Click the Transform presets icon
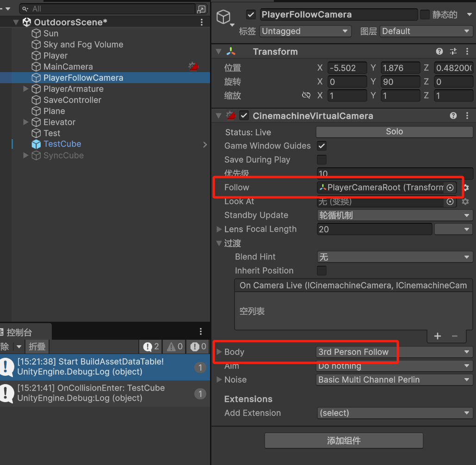This screenshot has height=465, width=476. pyautogui.click(x=452, y=51)
